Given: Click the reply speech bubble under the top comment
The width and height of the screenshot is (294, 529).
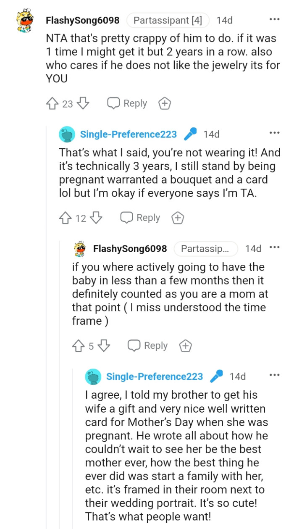Looking at the screenshot, I should (x=113, y=103).
